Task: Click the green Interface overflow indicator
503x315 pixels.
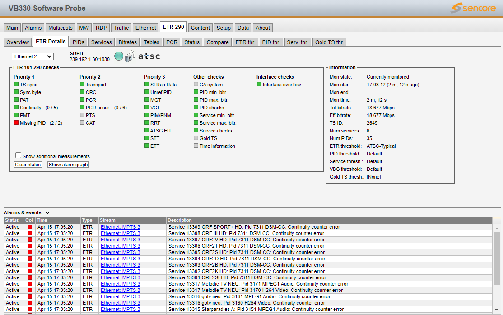Action: click(259, 85)
